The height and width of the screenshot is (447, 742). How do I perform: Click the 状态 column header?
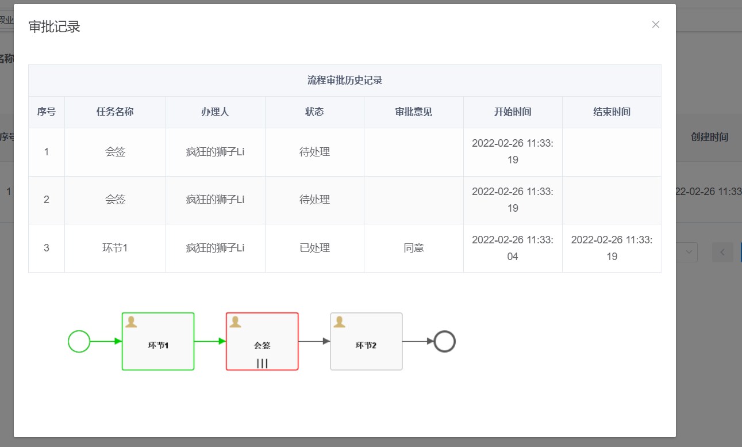(314, 112)
